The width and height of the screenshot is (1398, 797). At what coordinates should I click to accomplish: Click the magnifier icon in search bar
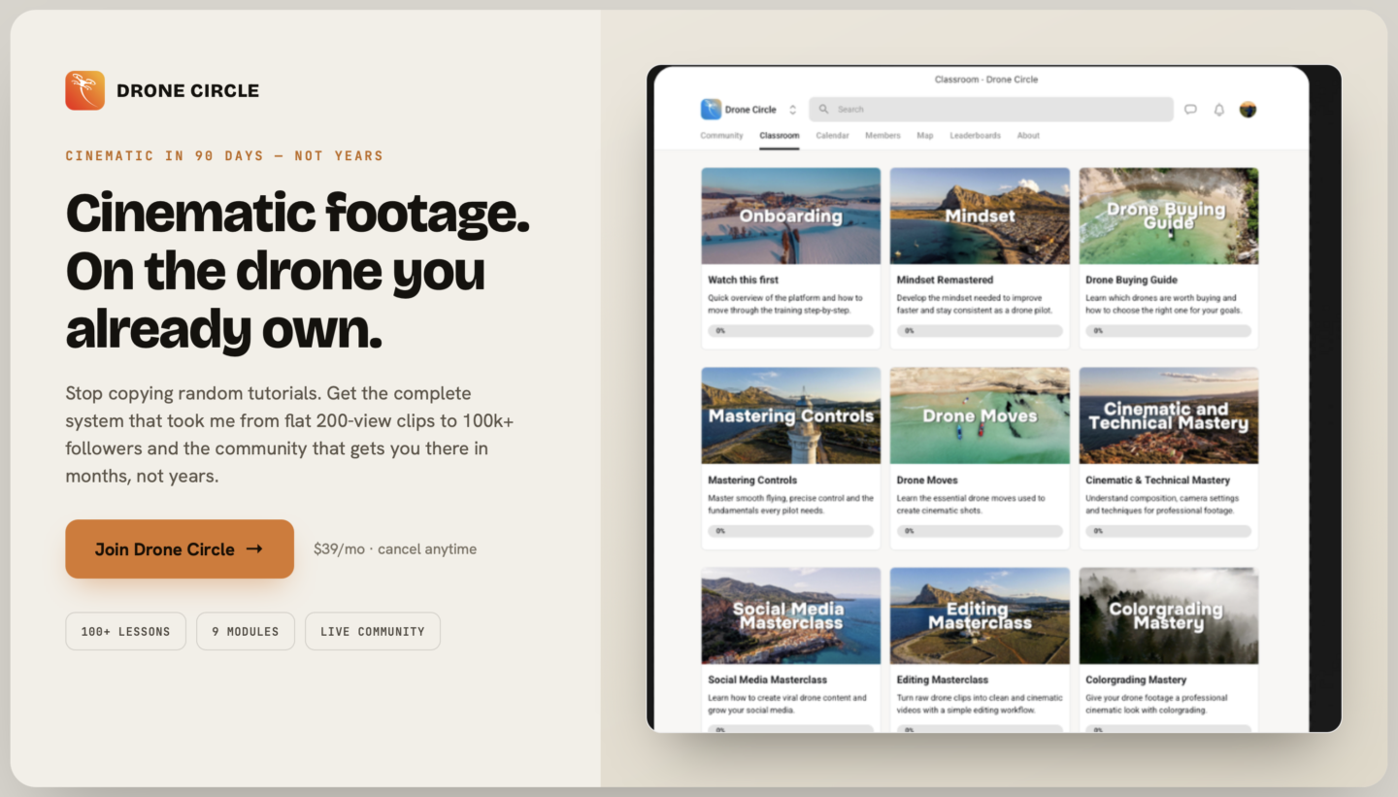click(x=824, y=110)
